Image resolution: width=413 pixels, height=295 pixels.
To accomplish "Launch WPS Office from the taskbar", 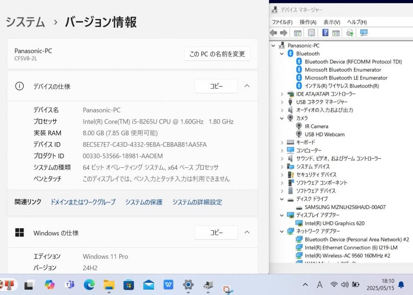I will click(169, 285).
